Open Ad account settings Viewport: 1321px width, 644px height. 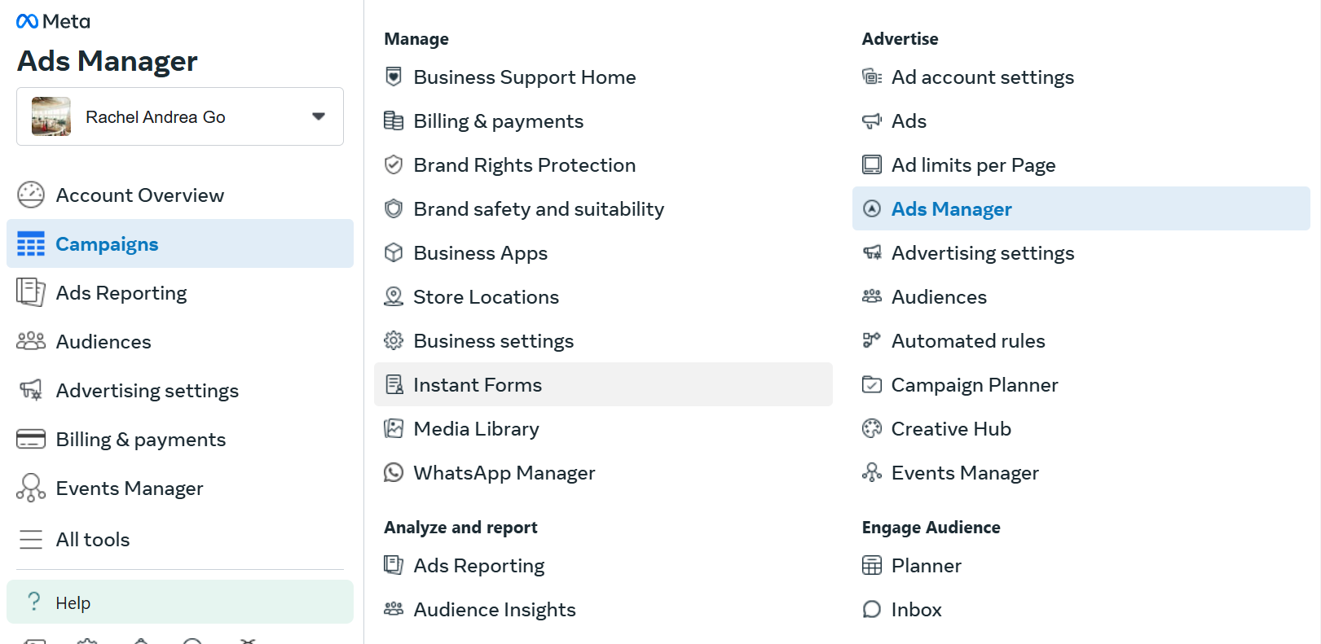pos(1081,77)
